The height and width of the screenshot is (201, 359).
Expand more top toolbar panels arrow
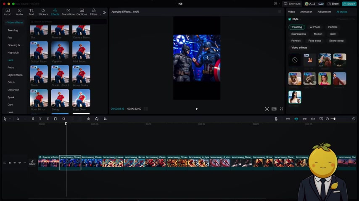tap(104, 13)
